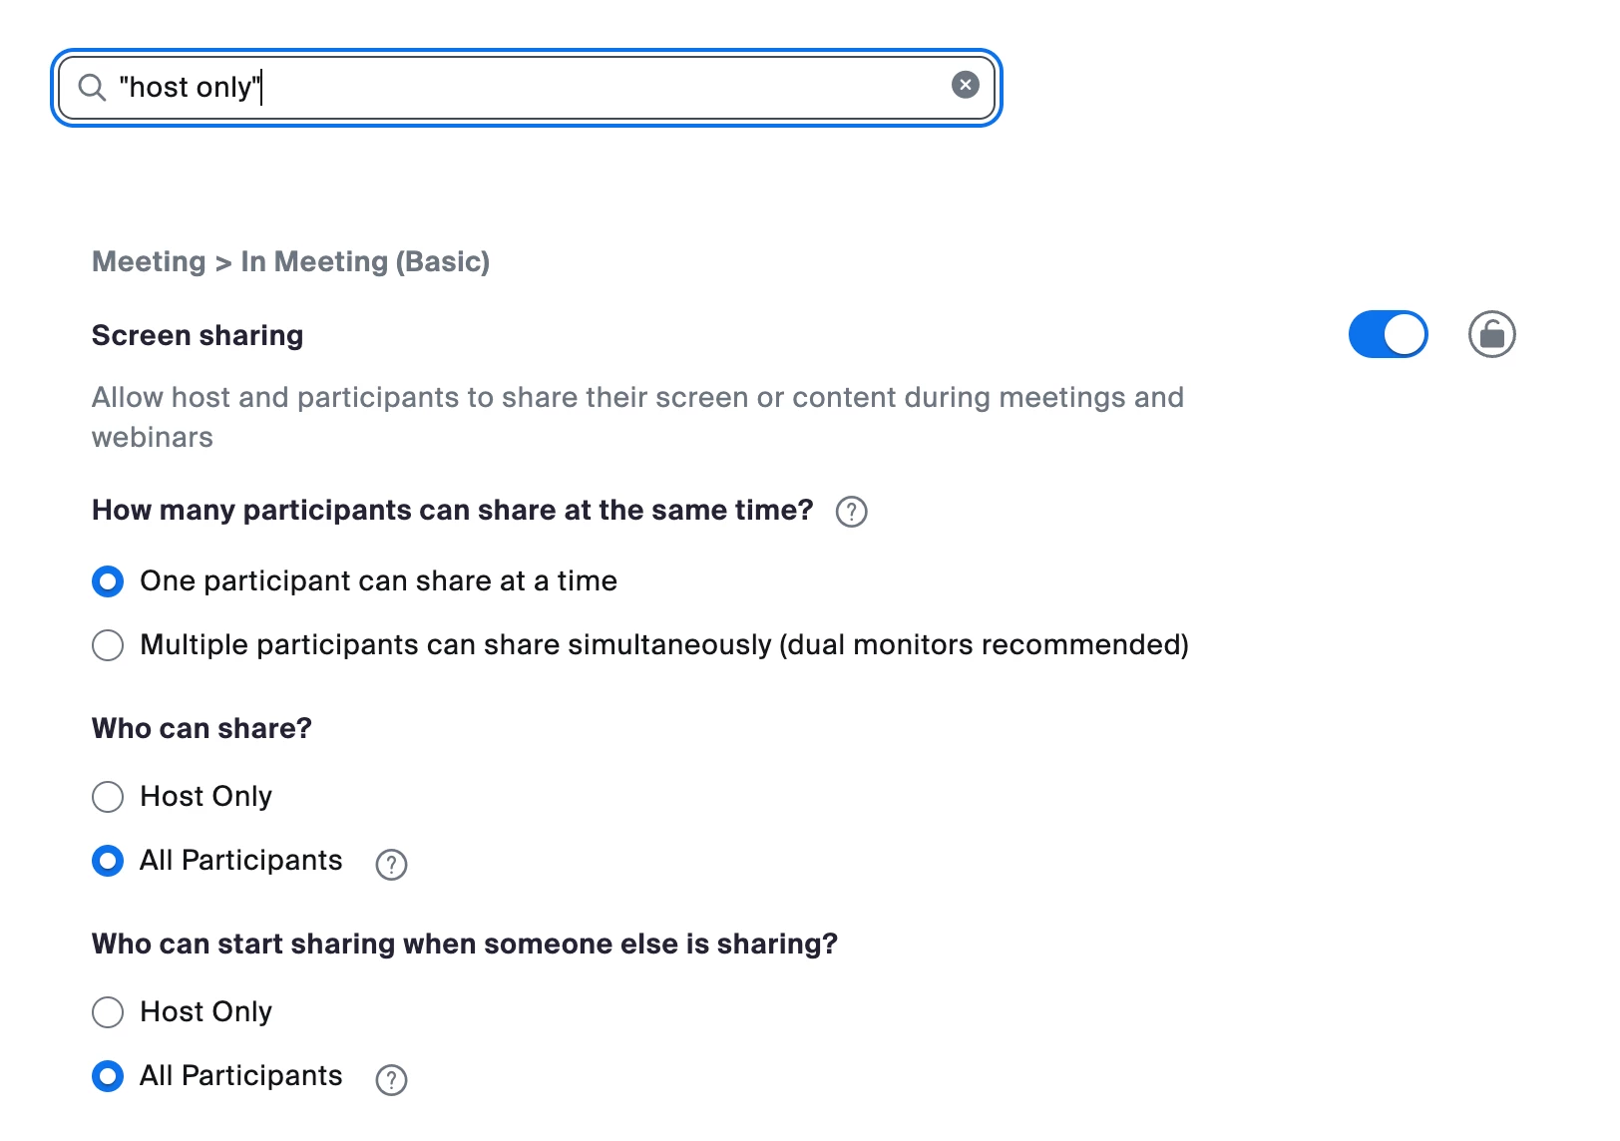Viewport: 1620px width, 1141px height.
Task: Click the lock icon beside Screen sharing
Action: (x=1491, y=334)
